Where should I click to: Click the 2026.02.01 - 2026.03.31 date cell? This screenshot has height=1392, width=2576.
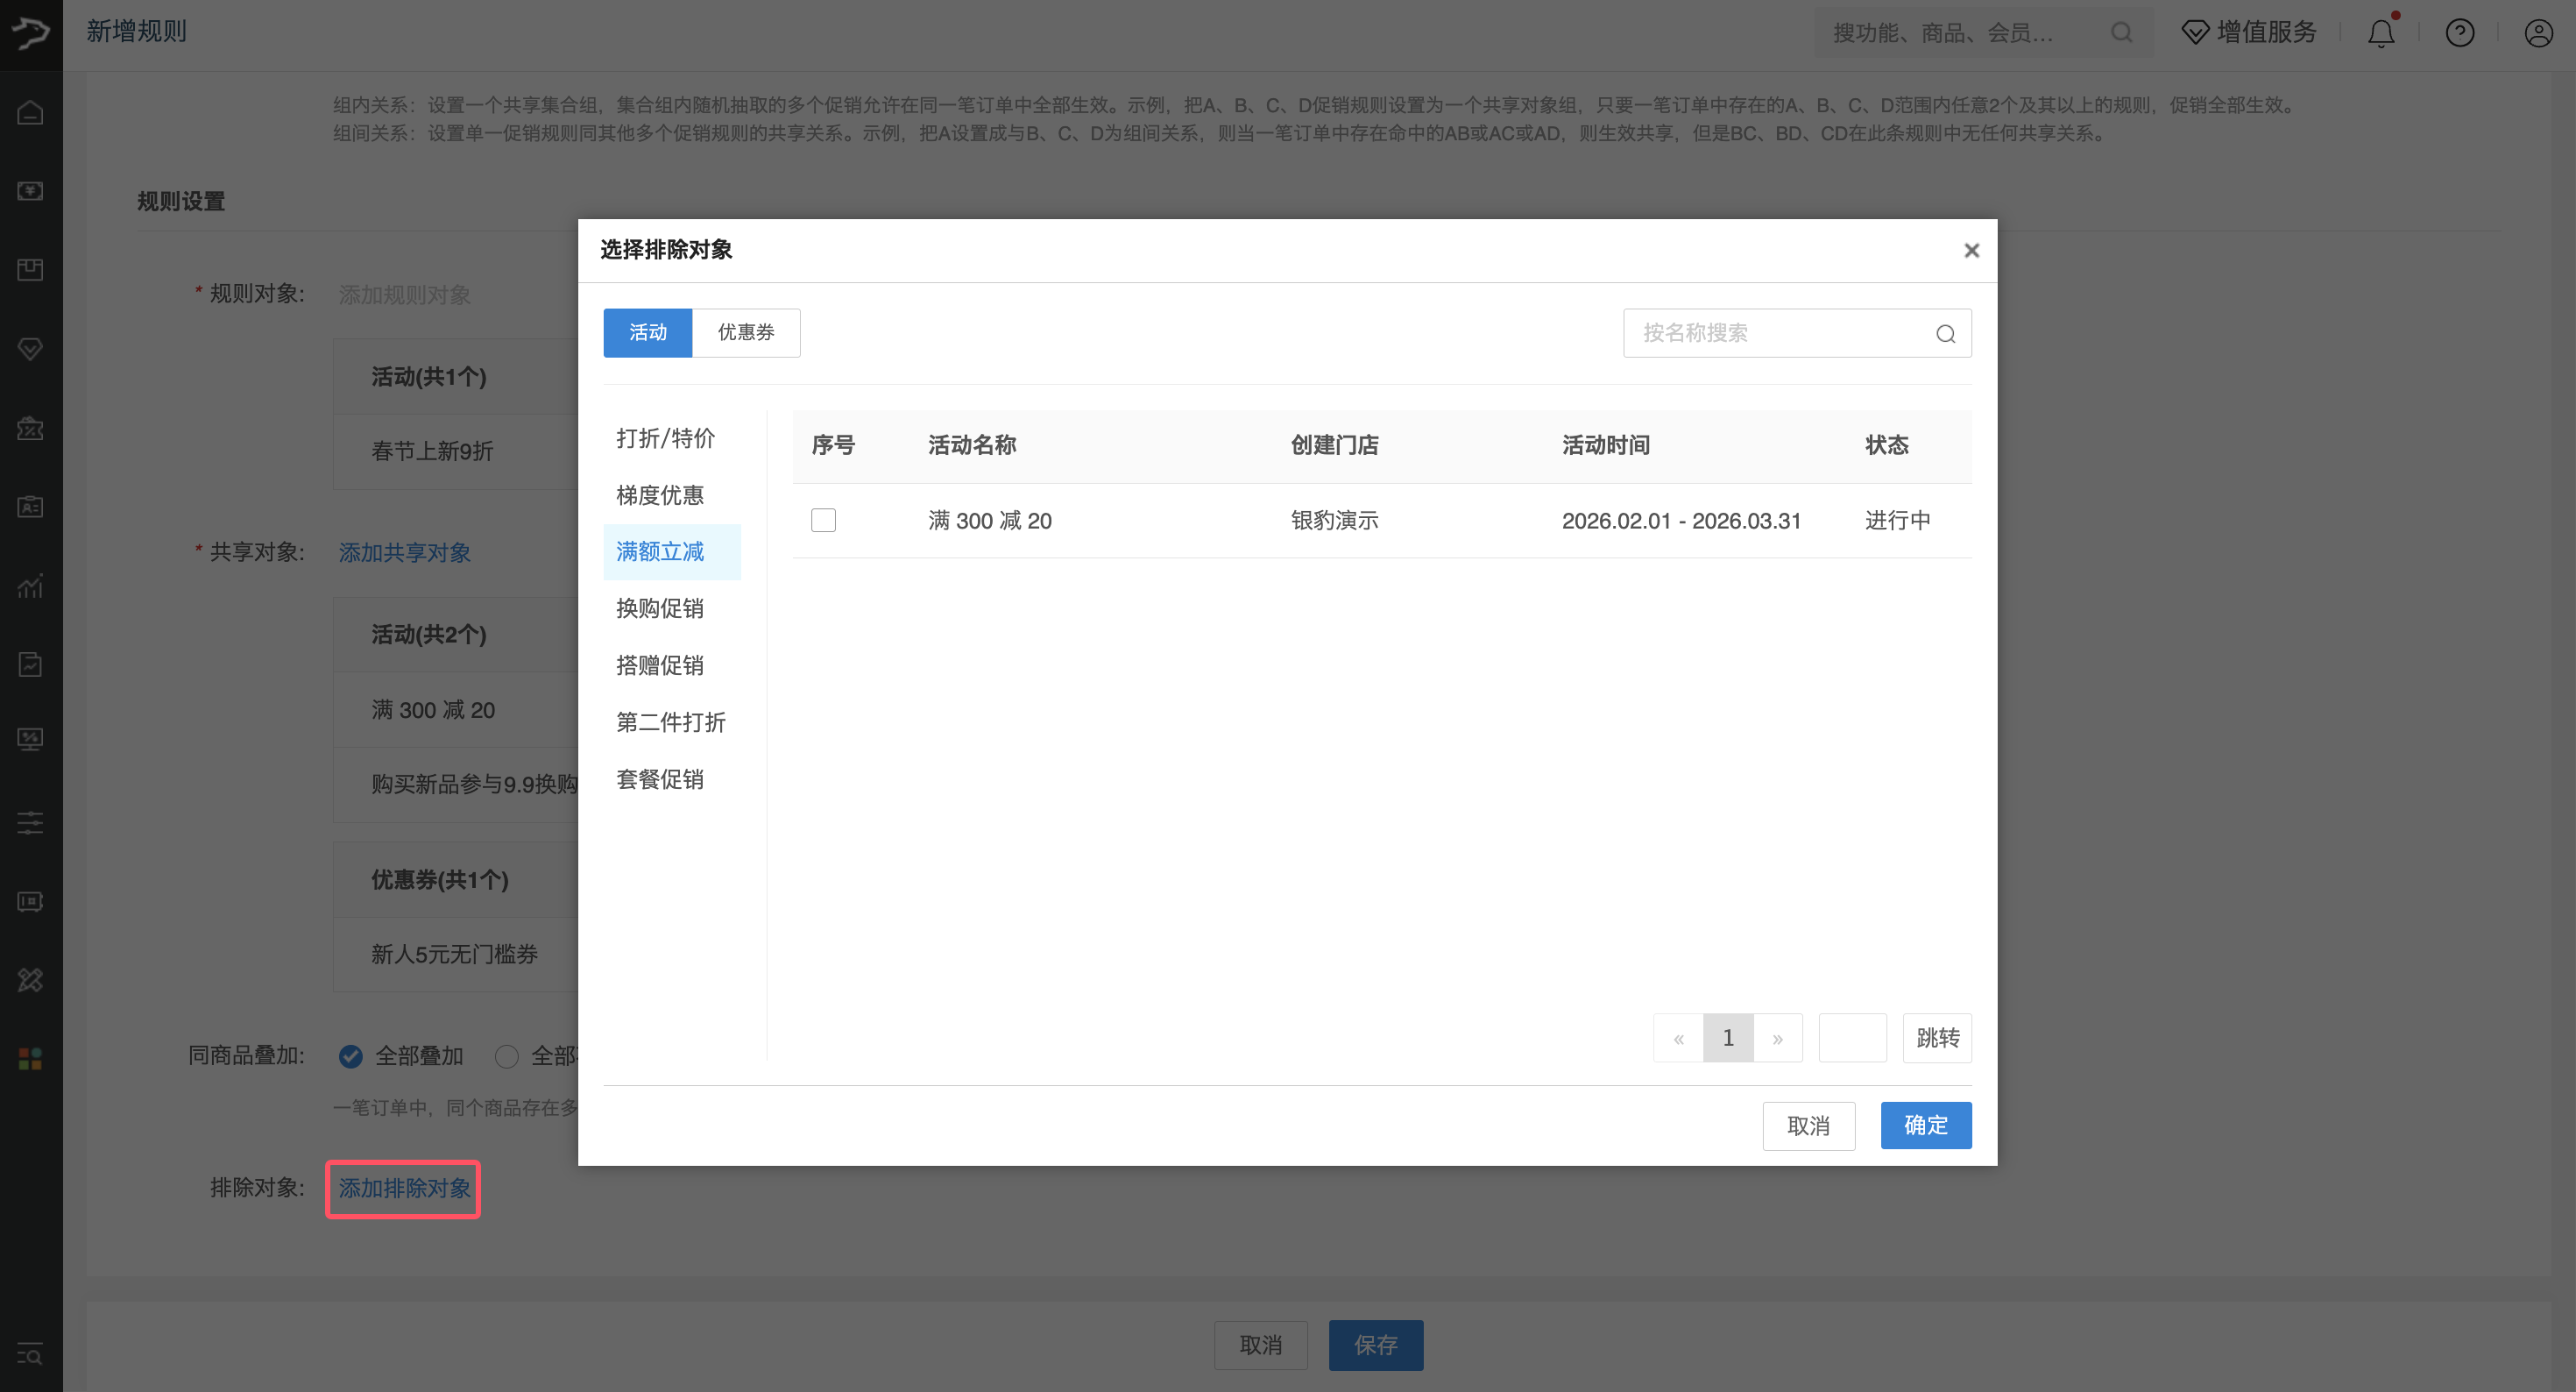click(1681, 521)
